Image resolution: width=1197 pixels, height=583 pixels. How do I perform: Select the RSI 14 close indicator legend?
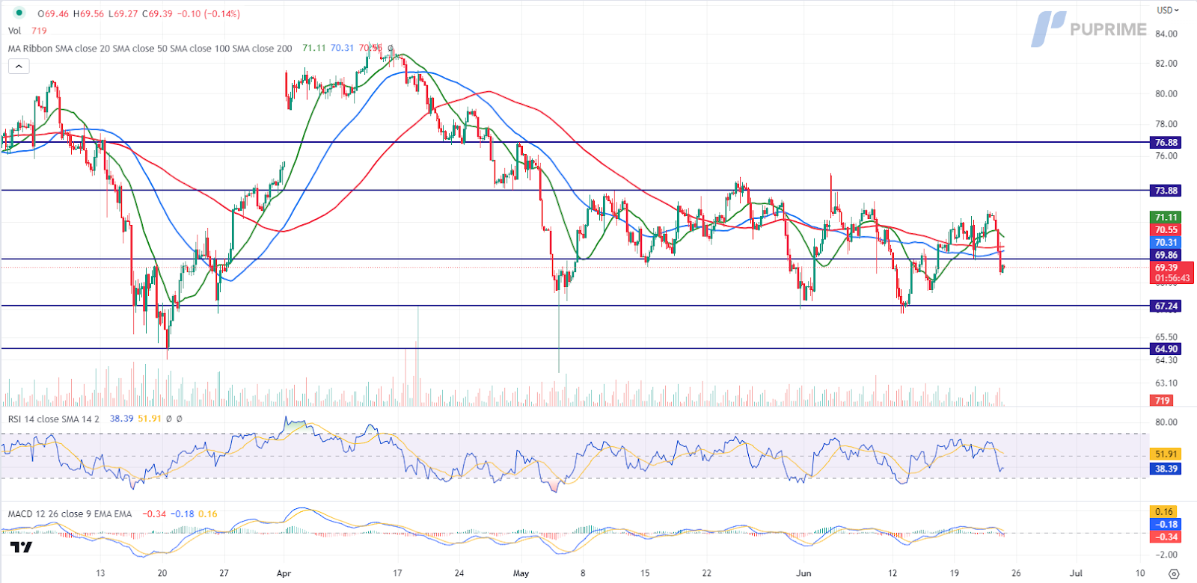(53, 419)
